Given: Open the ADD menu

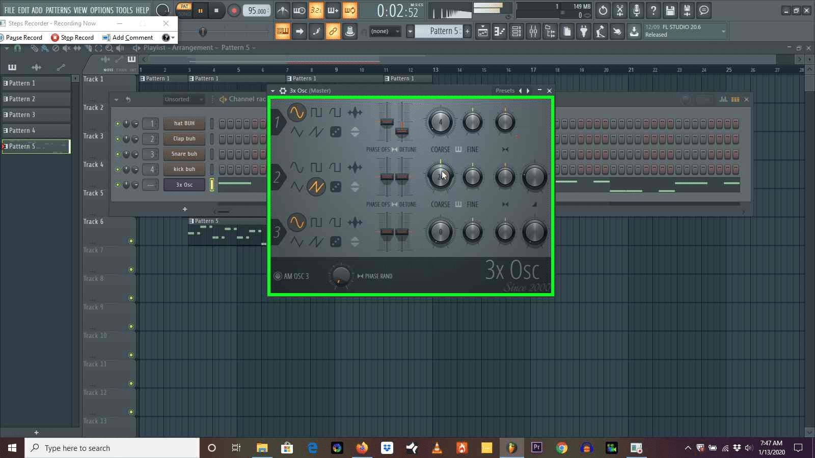Looking at the screenshot, I should [37, 10].
